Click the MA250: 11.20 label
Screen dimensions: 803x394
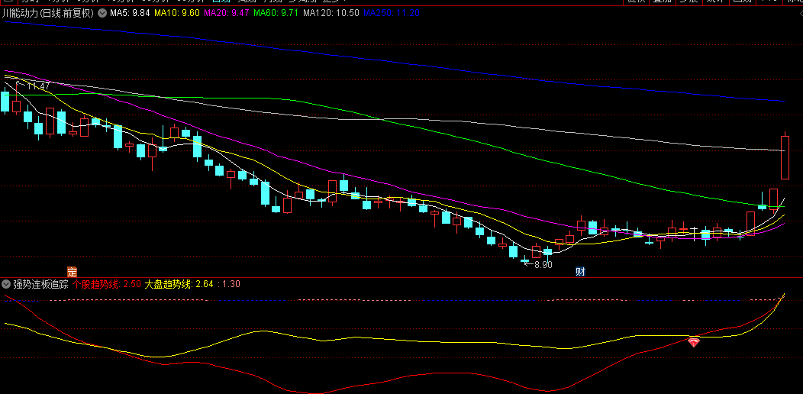[392, 13]
